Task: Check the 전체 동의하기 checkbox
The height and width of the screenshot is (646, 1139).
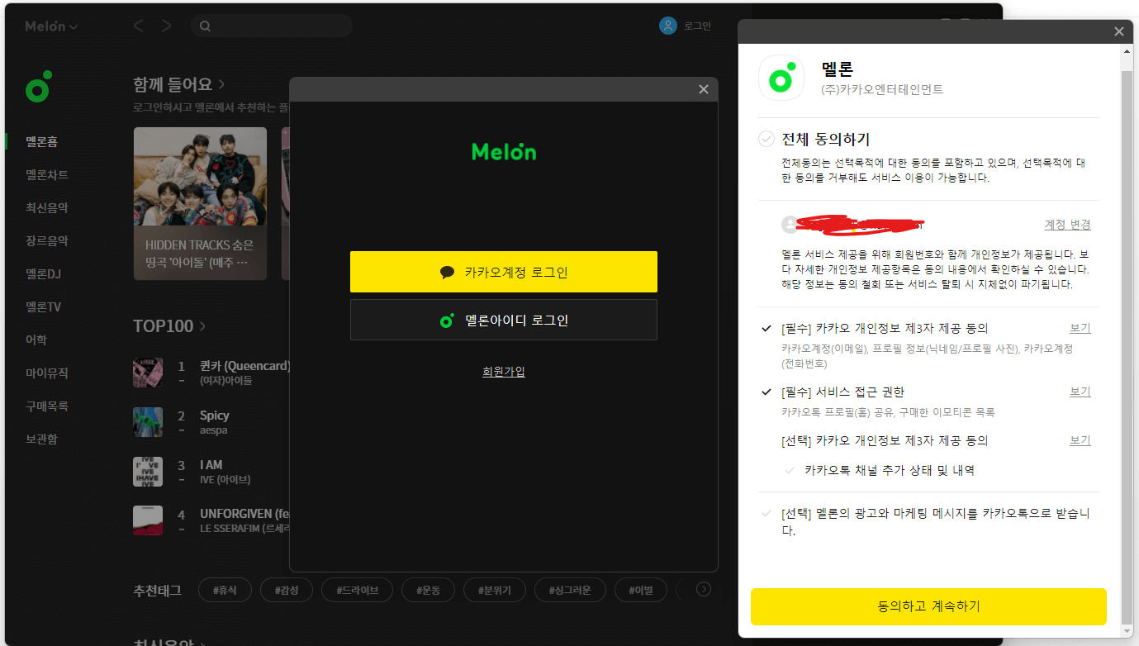Action: click(x=766, y=139)
